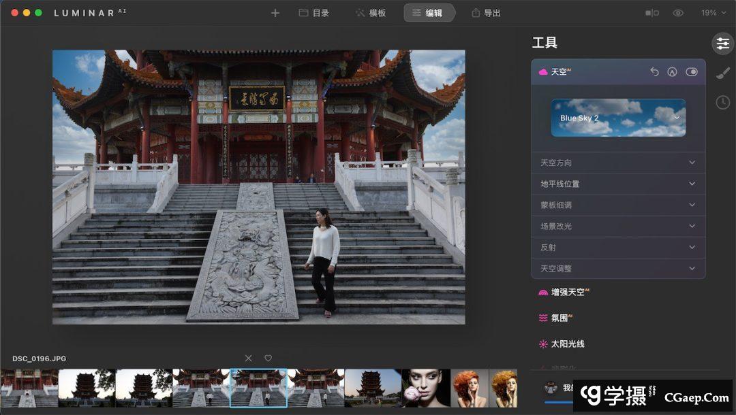Screen dimensions: 736x415
Task: Select the brush icon in right sidebar
Action: point(722,73)
